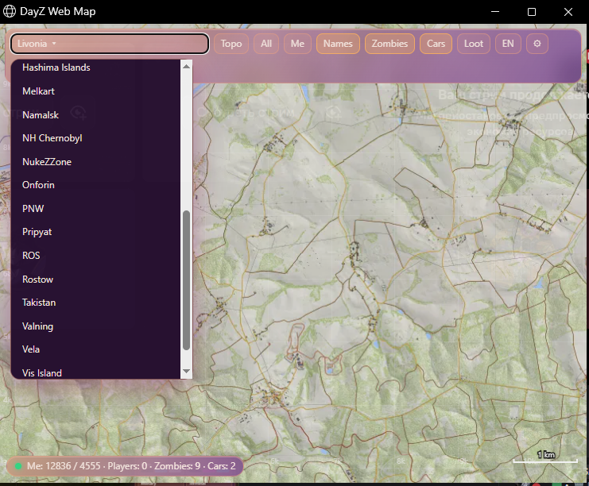Screen dimensions: 589x486
Task: Choose Pripyat from the map list
Action: click(96, 232)
